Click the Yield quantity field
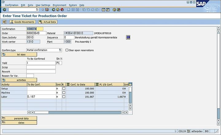 41,63
